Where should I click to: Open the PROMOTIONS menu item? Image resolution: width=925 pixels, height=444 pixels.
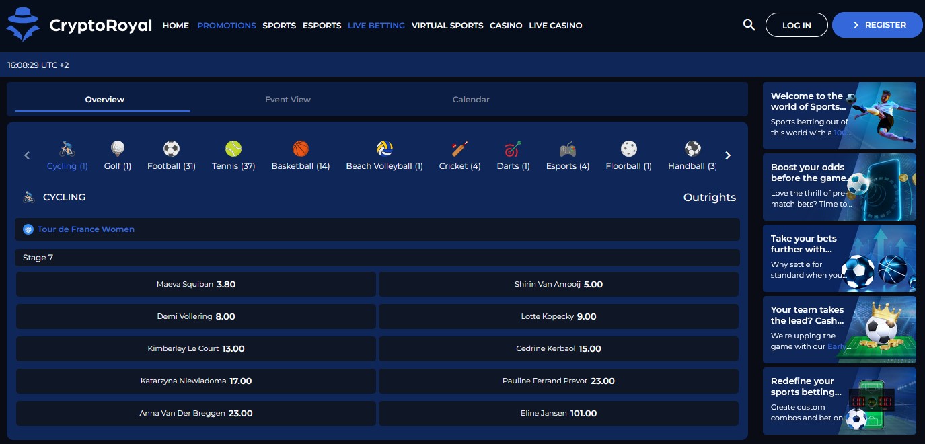click(x=227, y=26)
